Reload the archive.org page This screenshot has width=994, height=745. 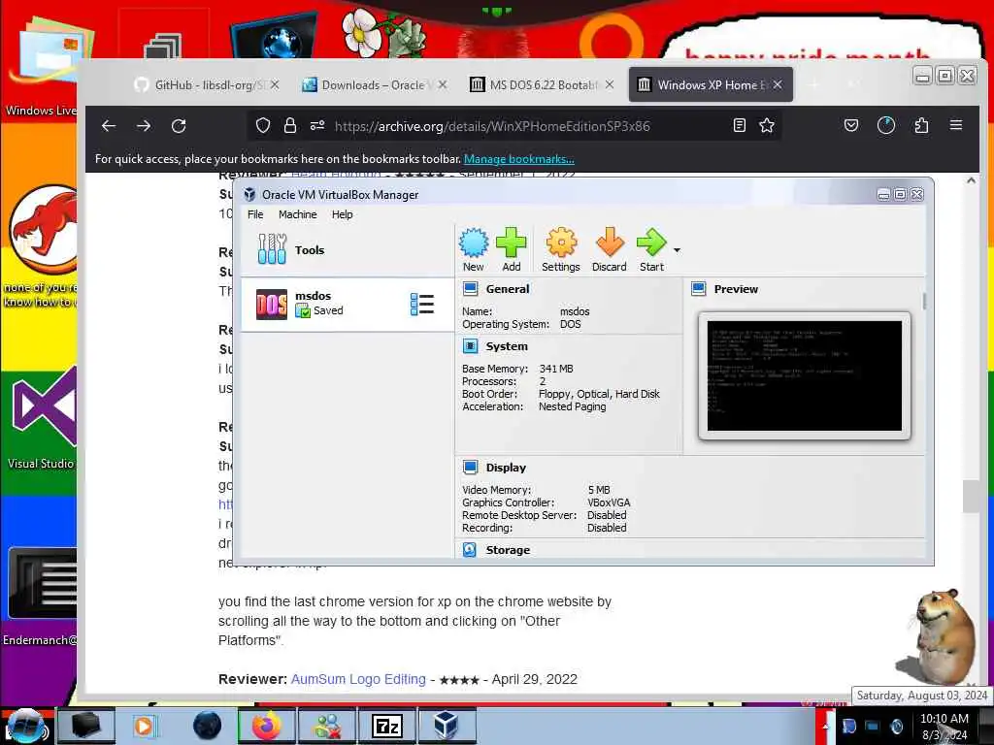click(x=179, y=126)
